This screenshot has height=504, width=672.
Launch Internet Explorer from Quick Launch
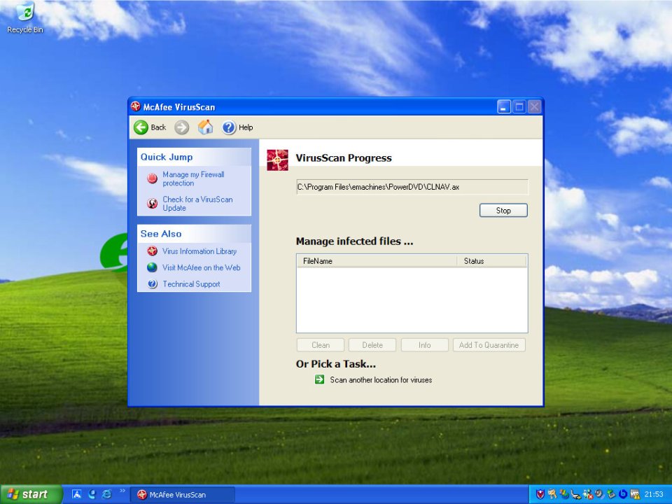point(106,494)
